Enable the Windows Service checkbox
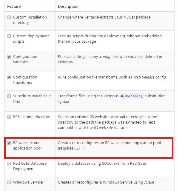The height and width of the screenshot is (191, 179). 9,182
